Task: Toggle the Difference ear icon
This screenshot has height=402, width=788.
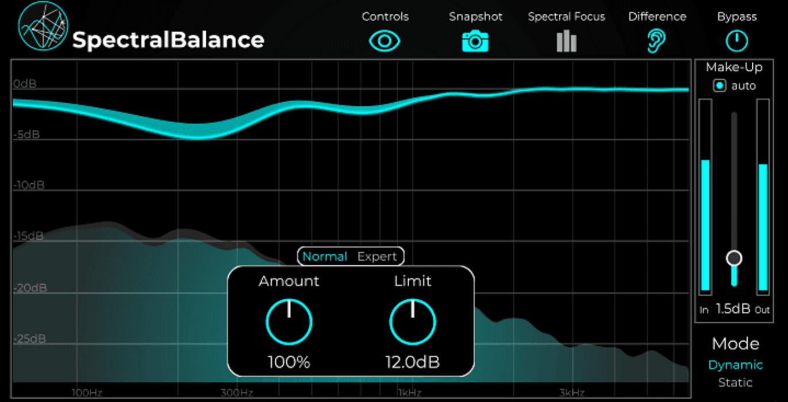Action: 656,41
